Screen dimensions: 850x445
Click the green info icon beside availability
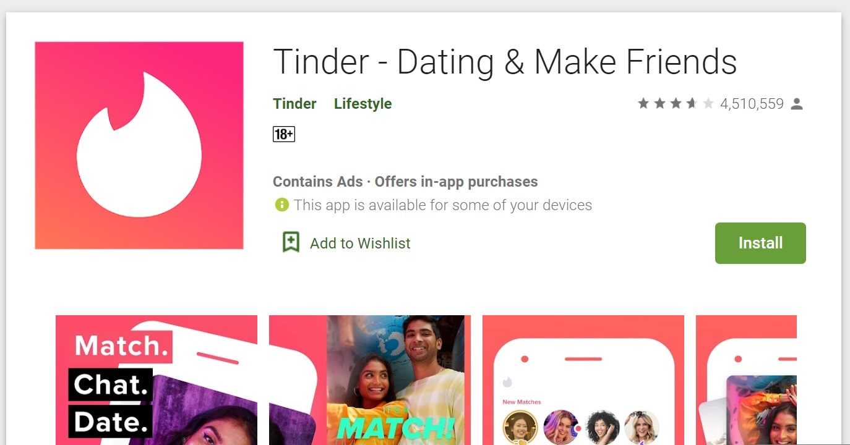282,205
